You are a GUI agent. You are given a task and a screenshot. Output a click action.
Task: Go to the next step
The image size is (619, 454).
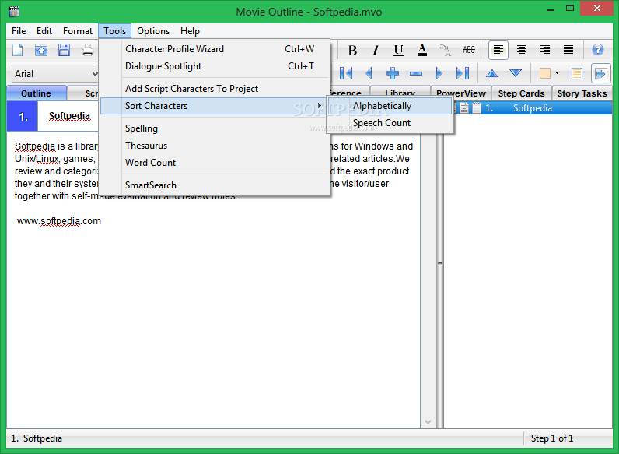[439, 73]
